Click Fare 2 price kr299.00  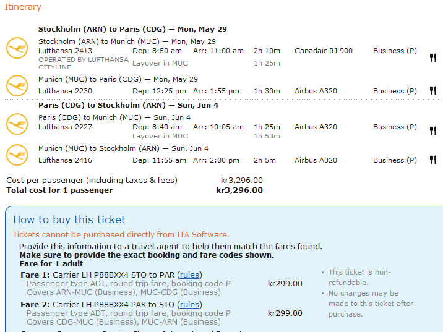click(x=285, y=313)
